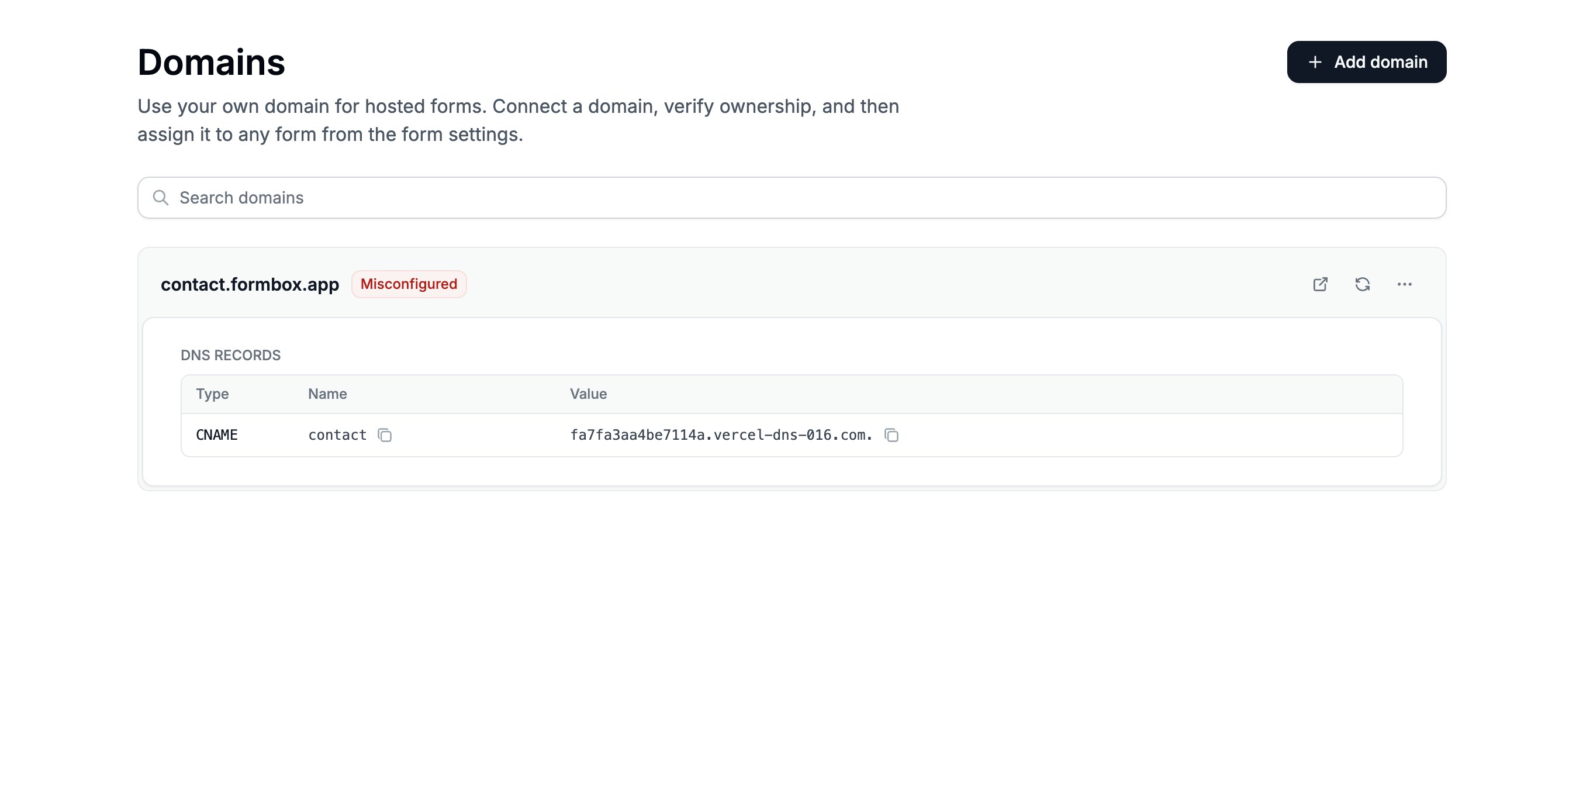
Task: Click the 'contact' record name text
Action: point(337,435)
